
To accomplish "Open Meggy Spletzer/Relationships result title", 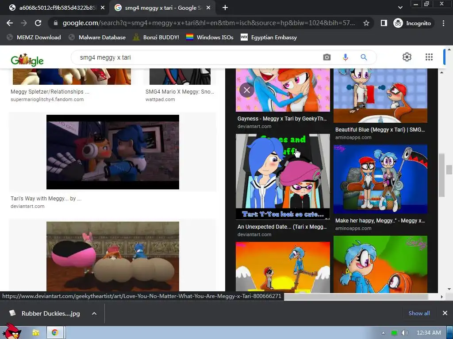I will [50, 92].
